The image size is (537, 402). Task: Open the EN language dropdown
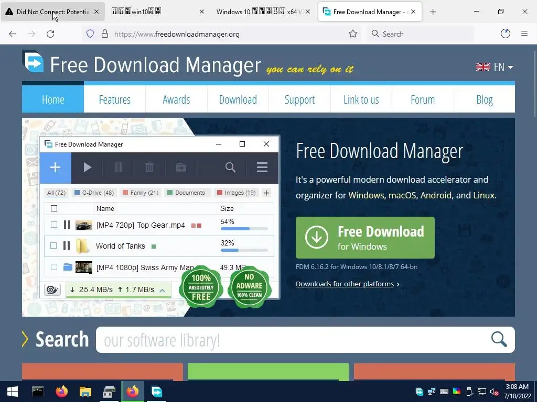coord(495,67)
